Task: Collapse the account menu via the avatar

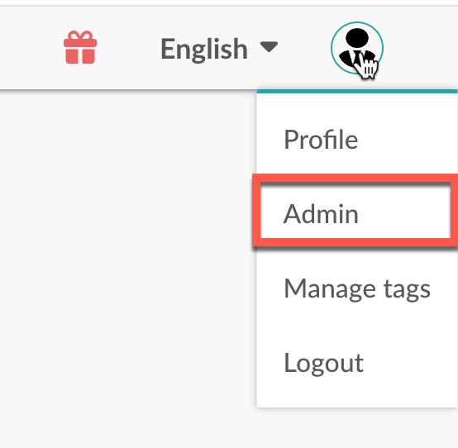Action: coord(357,48)
